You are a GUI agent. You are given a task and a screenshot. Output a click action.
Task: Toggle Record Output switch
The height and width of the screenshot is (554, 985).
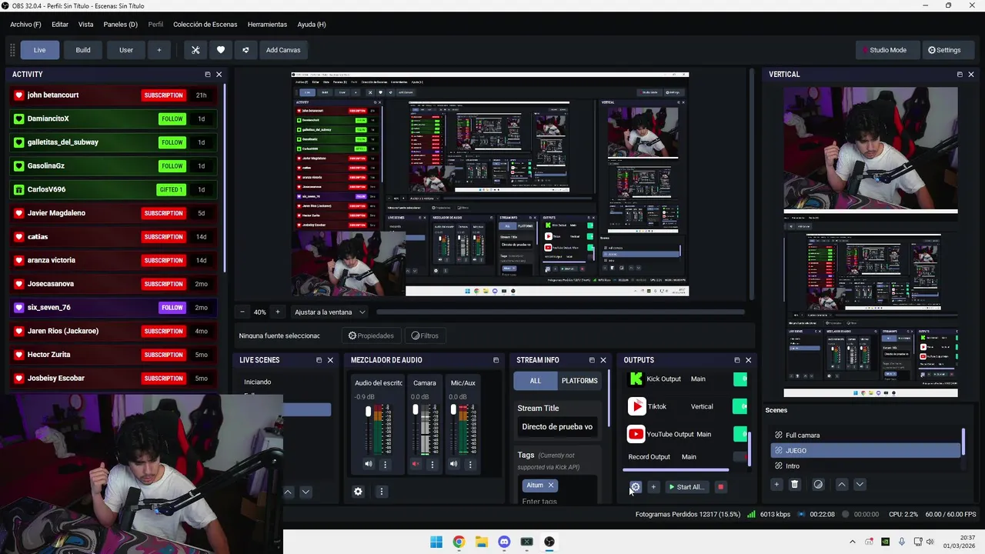point(740,457)
